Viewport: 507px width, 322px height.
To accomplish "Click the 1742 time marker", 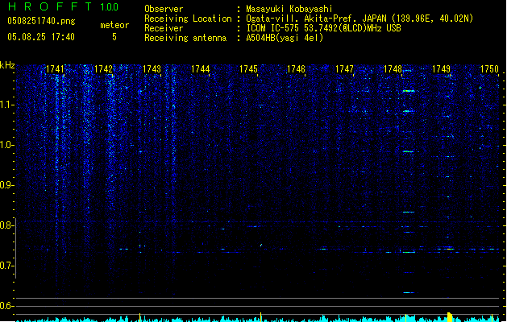I will [103, 69].
